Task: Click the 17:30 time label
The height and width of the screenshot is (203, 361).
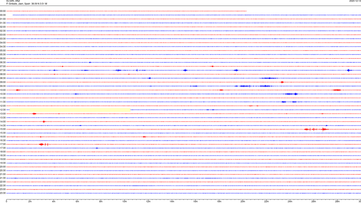Action: coord(3,148)
